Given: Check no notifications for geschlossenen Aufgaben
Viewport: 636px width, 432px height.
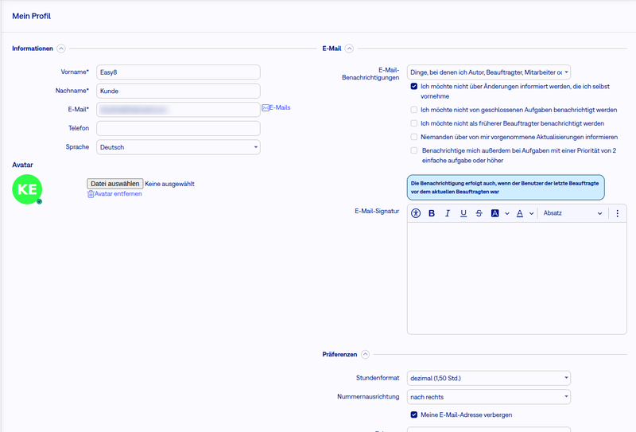Looking at the screenshot, I should (413, 110).
